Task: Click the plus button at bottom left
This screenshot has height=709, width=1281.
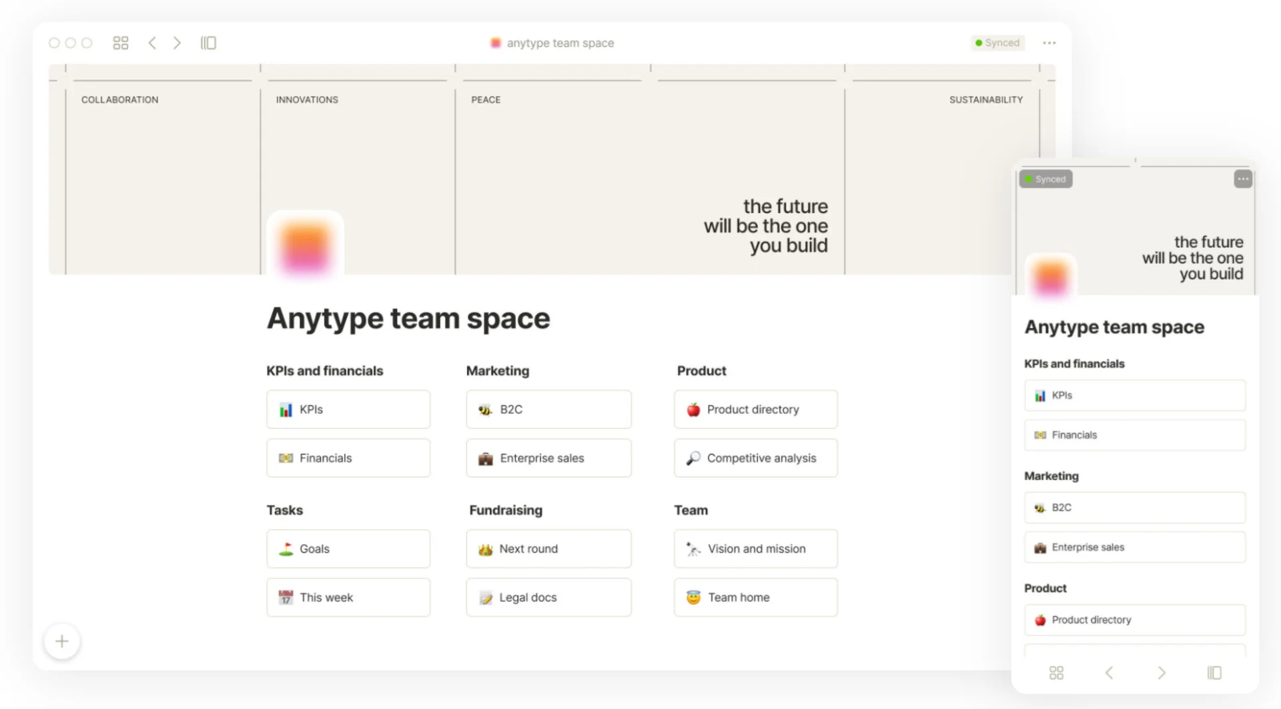Action: tap(61, 641)
